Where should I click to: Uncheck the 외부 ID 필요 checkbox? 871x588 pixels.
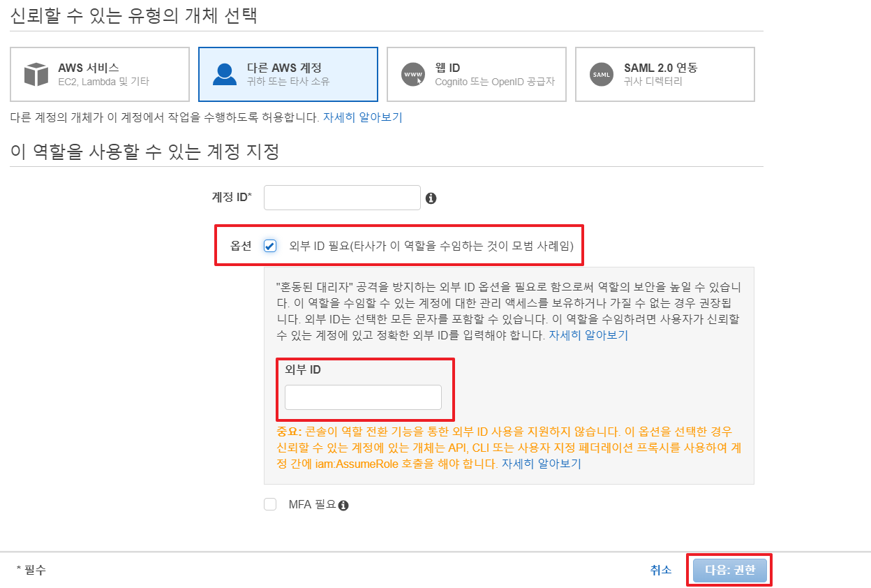click(270, 246)
